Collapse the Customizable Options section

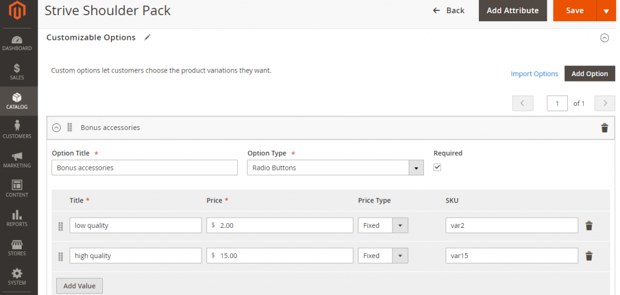pos(604,37)
